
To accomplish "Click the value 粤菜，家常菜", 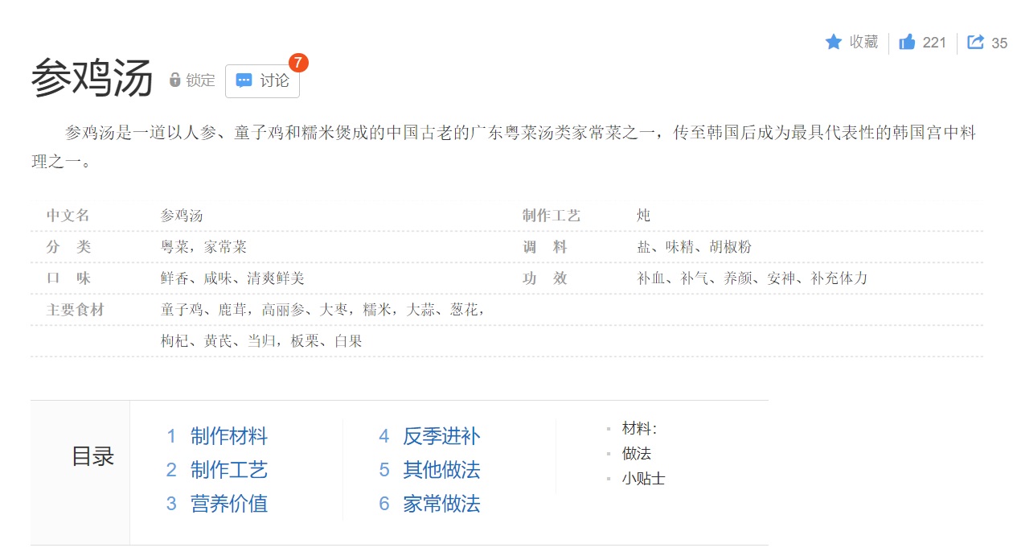I will [x=203, y=247].
